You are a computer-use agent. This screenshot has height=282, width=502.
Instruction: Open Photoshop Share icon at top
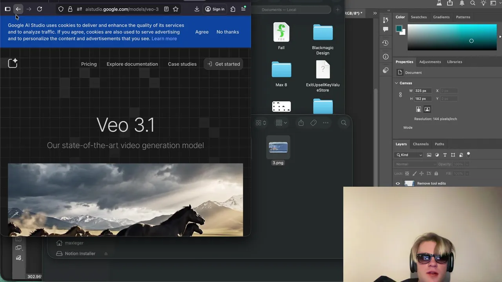(x=450, y=3)
